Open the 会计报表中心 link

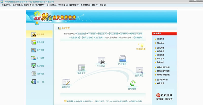(x=162, y=80)
